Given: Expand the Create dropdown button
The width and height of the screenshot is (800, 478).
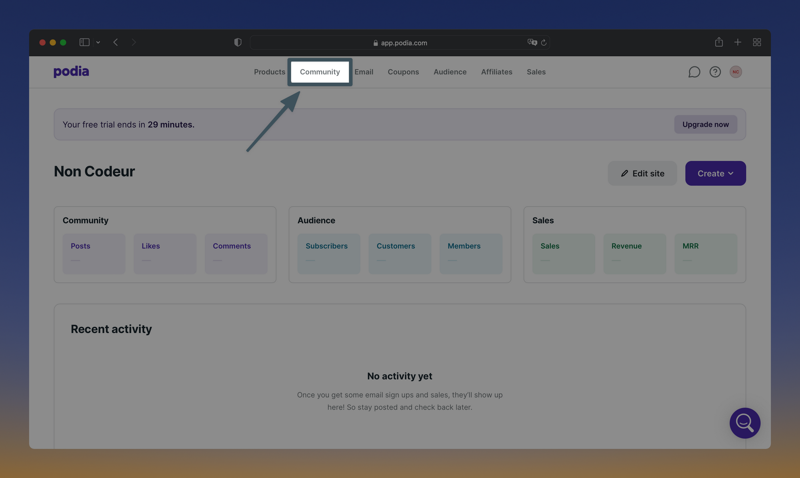Looking at the screenshot, I should pyautogui.click(x=715, y=173).
